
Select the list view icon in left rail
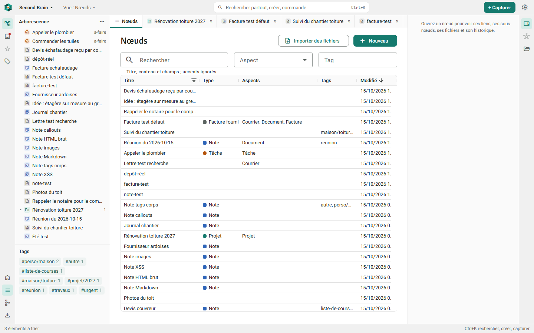click(7, 290)
